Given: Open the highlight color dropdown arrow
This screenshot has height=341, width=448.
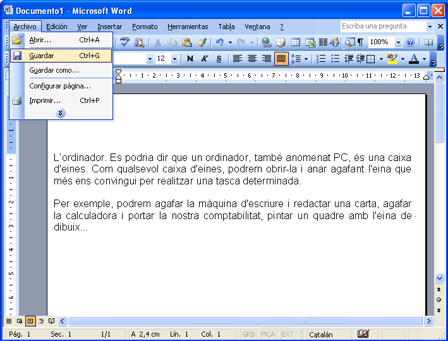Looking at the screenshot, I should (x=403, y=59).
